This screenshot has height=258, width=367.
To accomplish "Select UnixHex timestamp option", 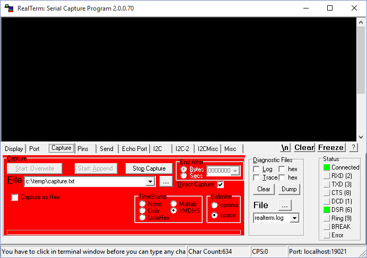I will (142, 218).
